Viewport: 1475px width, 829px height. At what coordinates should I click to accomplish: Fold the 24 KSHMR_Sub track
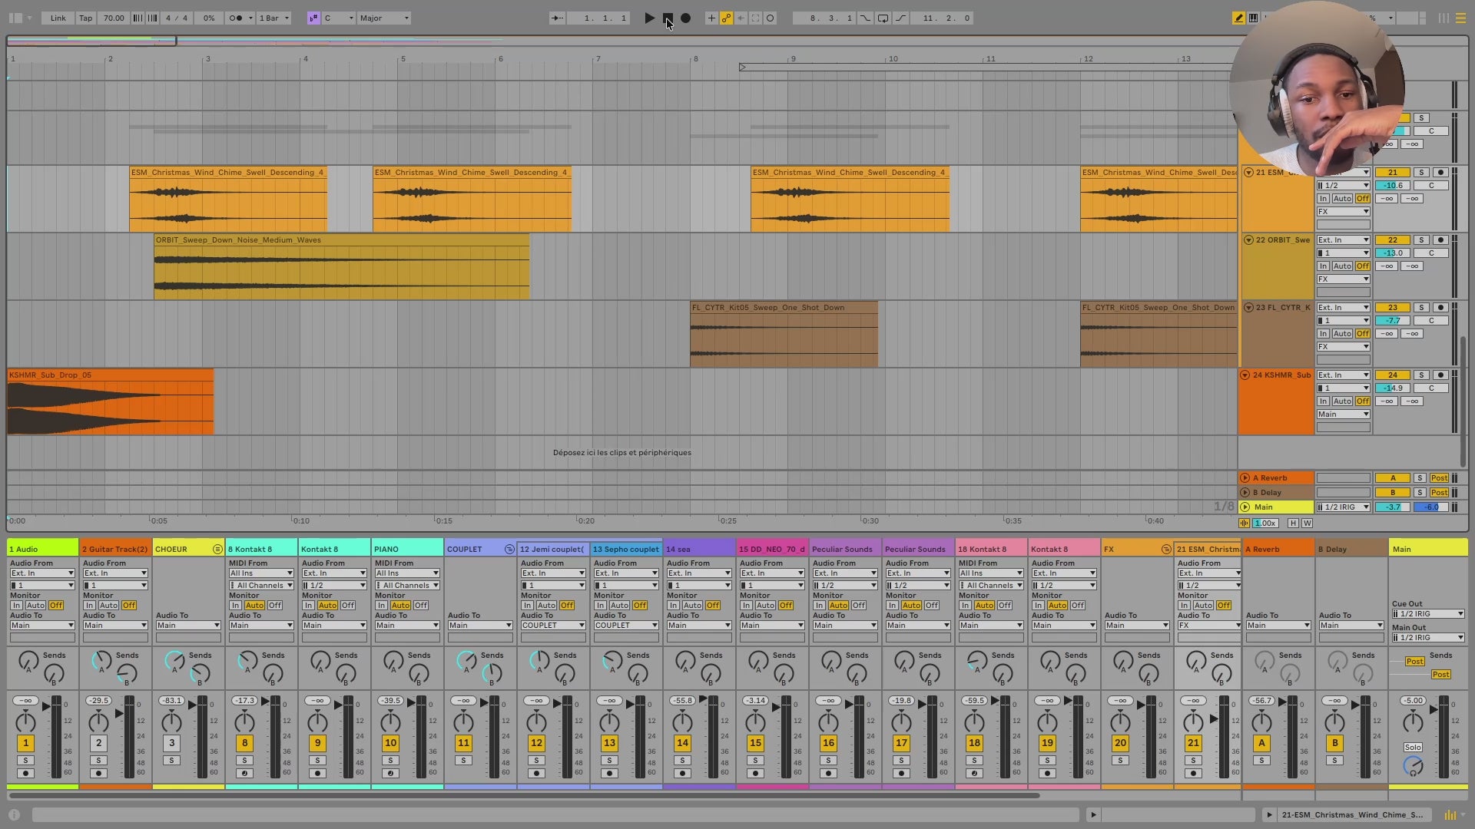pos(1245,375)
